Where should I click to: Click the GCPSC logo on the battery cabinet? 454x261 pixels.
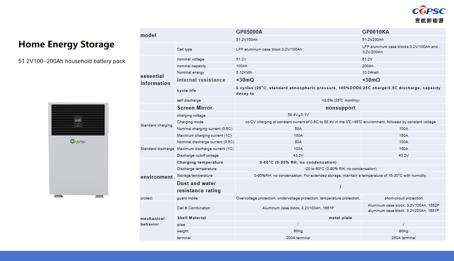click(78, 142)
